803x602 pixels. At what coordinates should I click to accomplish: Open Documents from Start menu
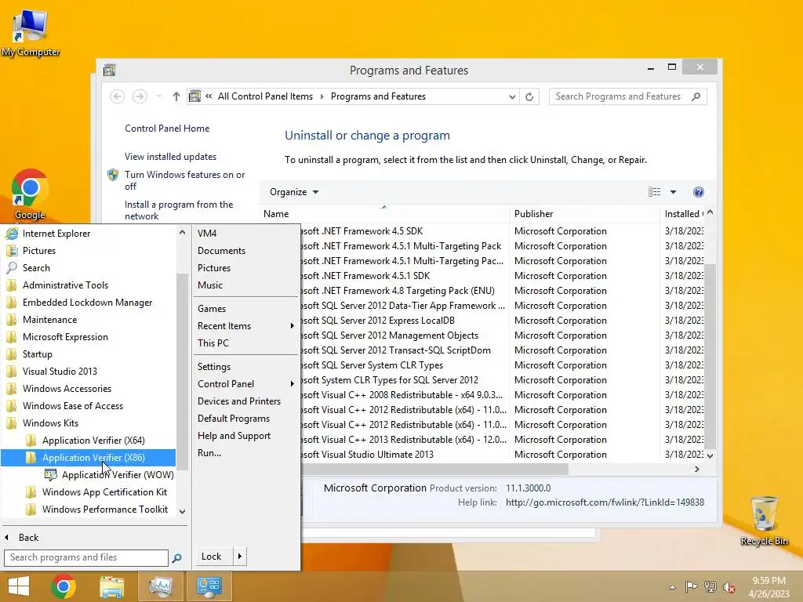(x=221, y=251)
